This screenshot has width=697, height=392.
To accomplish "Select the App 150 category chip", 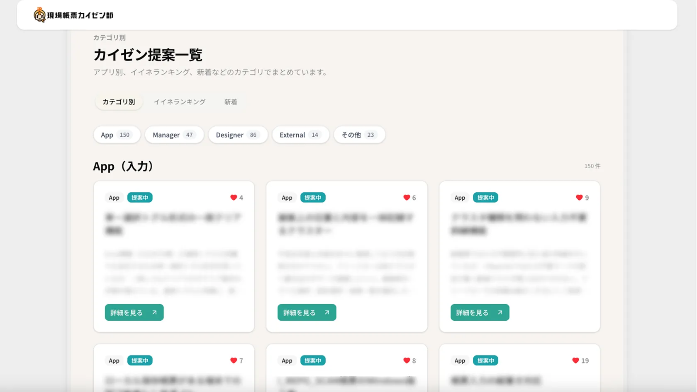I will point(117,135).
